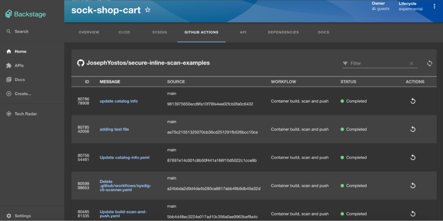Re-run the 'Delete .github/workflows' workflow
The width and height of the screenshot is (443, 221).
pyautogui.click(x=413, y=186)
